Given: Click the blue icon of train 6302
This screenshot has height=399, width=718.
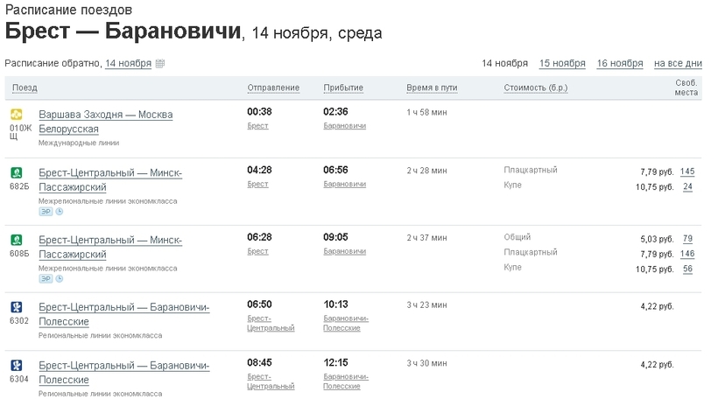Looking at the screenshot, I should [16, 307].
